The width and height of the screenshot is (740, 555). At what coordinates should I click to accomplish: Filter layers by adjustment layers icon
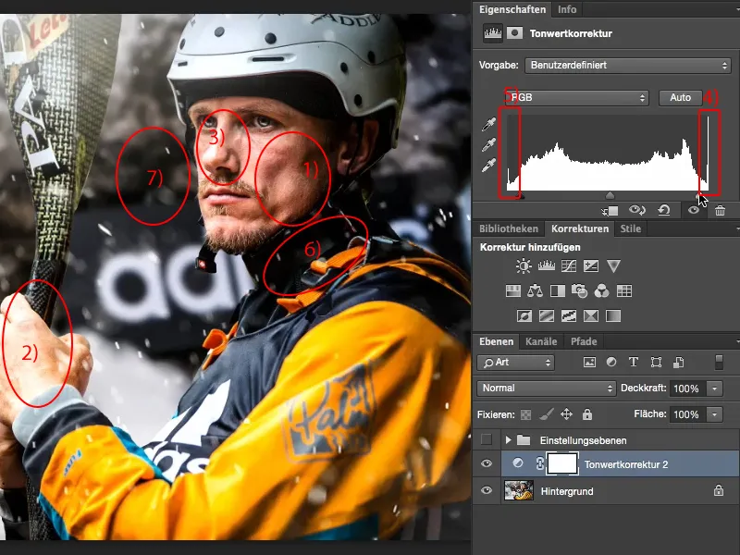(x=611, y=362)
